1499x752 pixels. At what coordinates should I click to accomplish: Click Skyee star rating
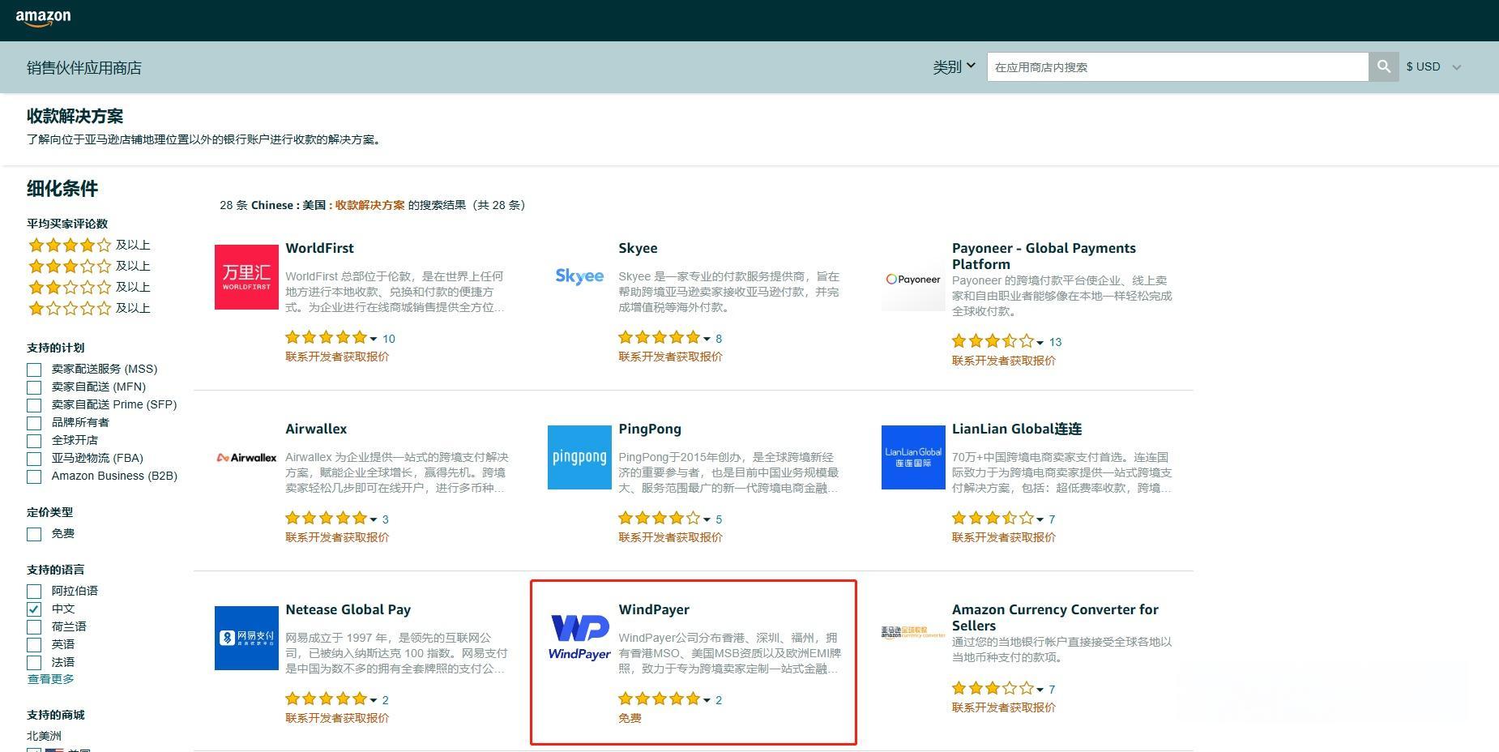click(659, 338)
